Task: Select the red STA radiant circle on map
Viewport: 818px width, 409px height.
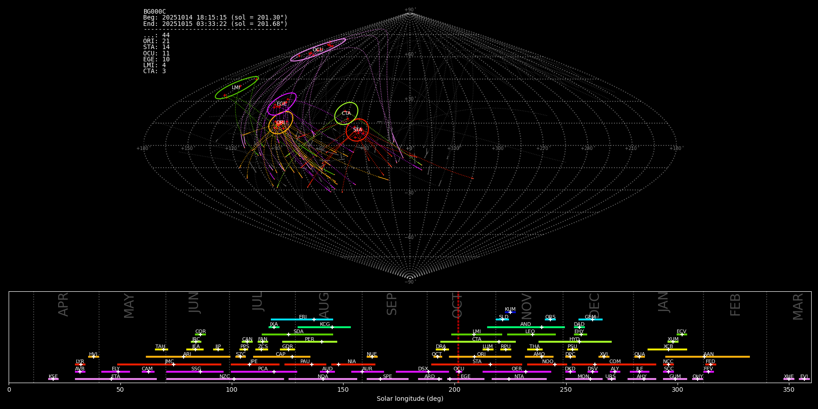Action: click(357, 130)
